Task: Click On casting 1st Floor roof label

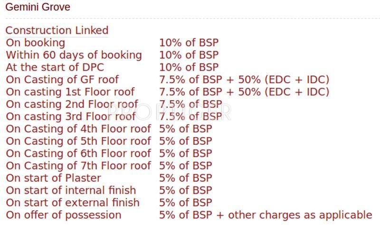Action: click(x=70, y=92)
